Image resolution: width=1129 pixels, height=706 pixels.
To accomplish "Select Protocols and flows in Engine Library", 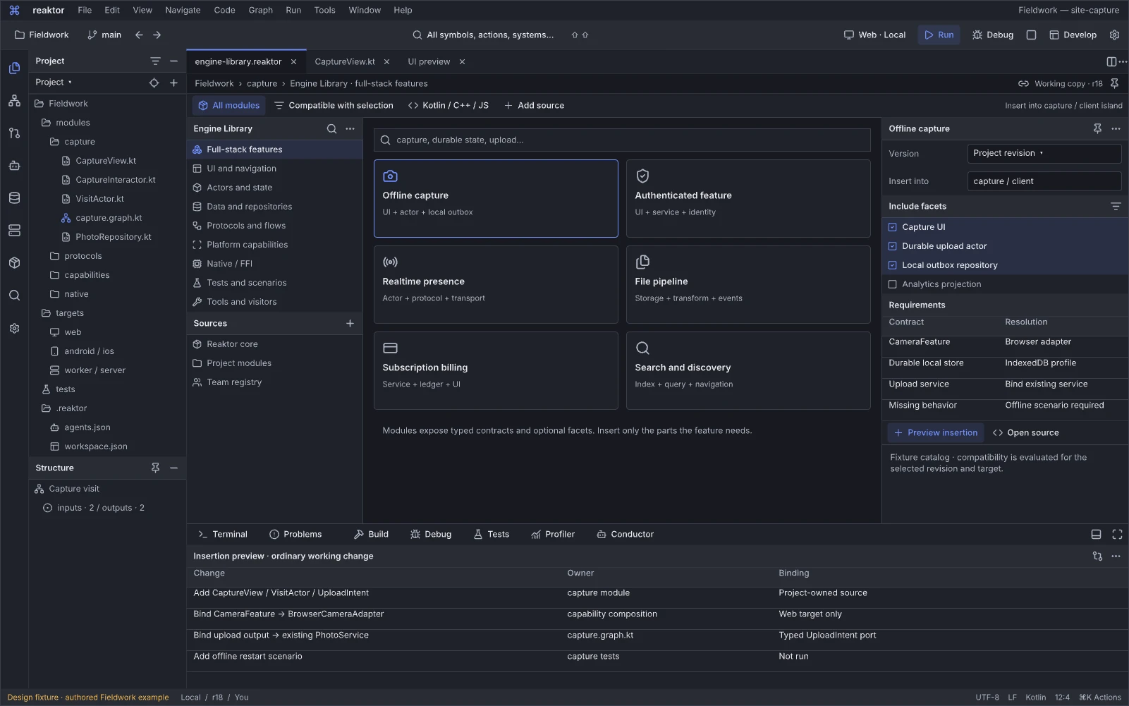I will (274, 226).
